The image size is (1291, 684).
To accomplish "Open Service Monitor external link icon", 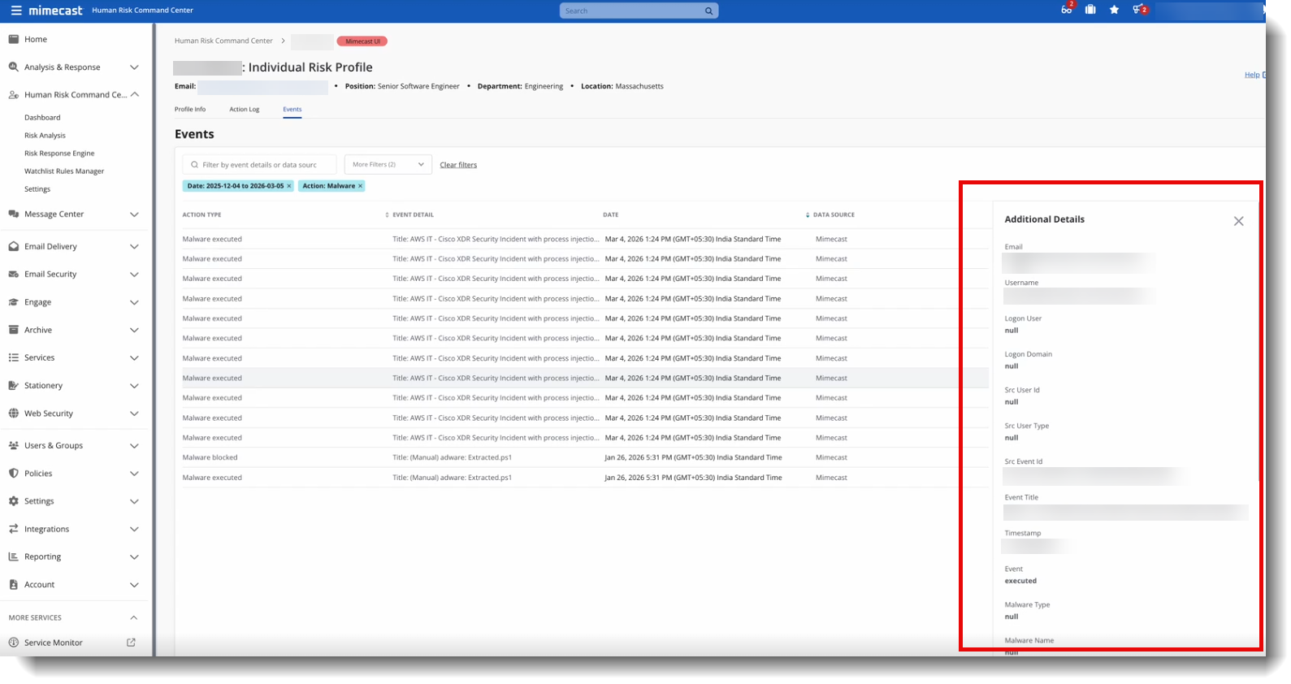I will click(131, 643).
